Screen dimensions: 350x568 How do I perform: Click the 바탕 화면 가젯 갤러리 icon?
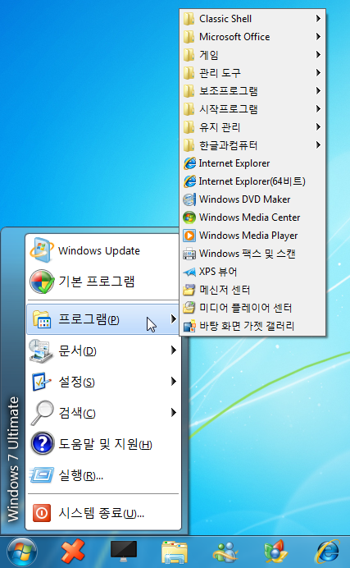[x=189, y=326]
